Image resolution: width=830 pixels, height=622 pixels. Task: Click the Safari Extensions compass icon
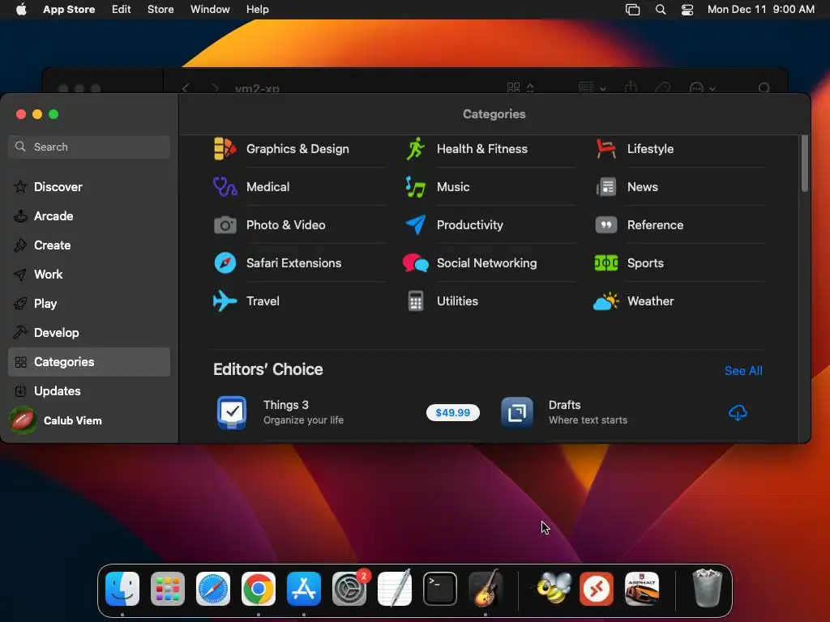225,263
